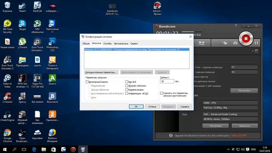Check the Без GUI option
Screen dimensions: 272x153
[x=127, y=82]
